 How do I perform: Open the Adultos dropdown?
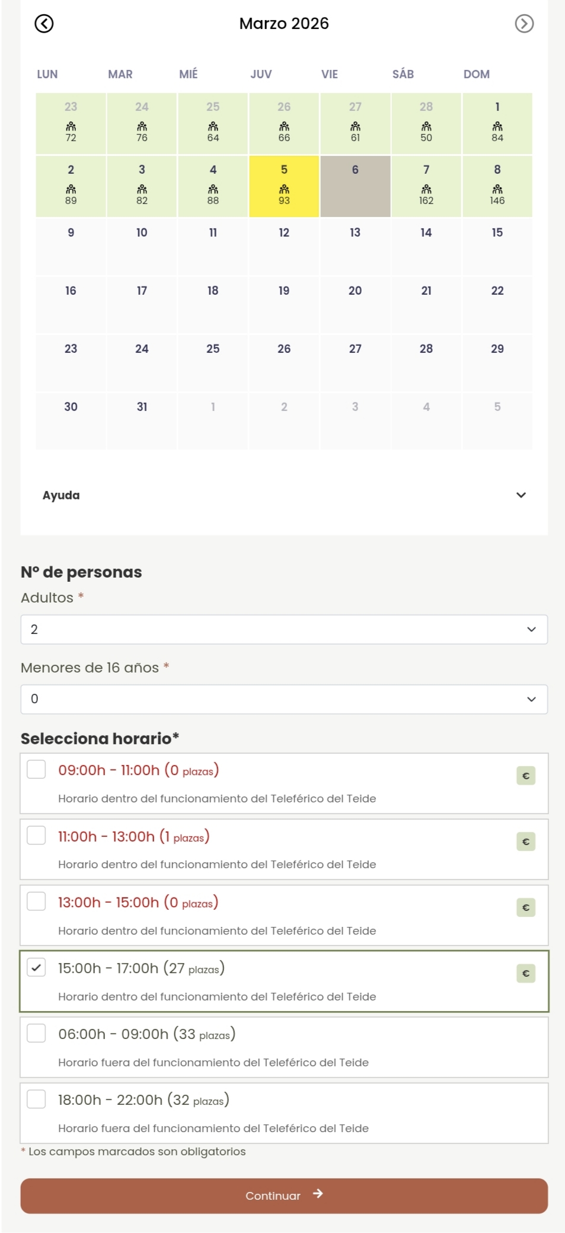[x=284, y=629]
